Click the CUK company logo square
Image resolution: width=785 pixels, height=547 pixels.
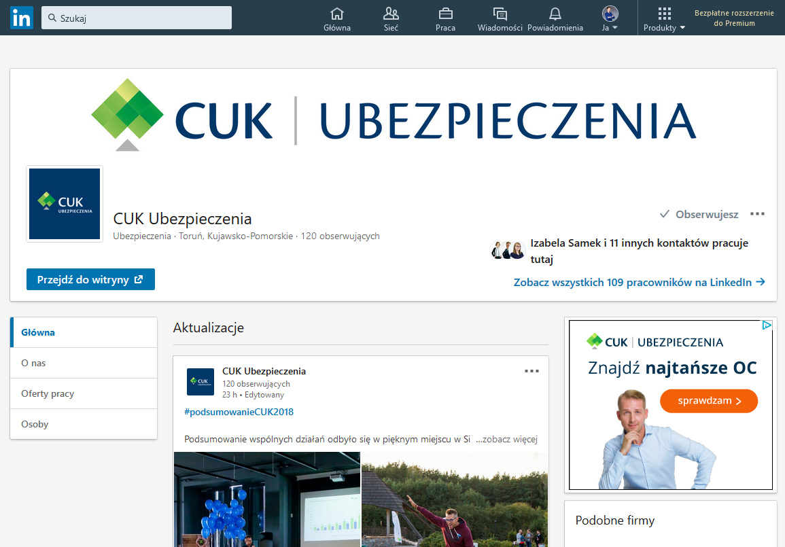point(65,204)
